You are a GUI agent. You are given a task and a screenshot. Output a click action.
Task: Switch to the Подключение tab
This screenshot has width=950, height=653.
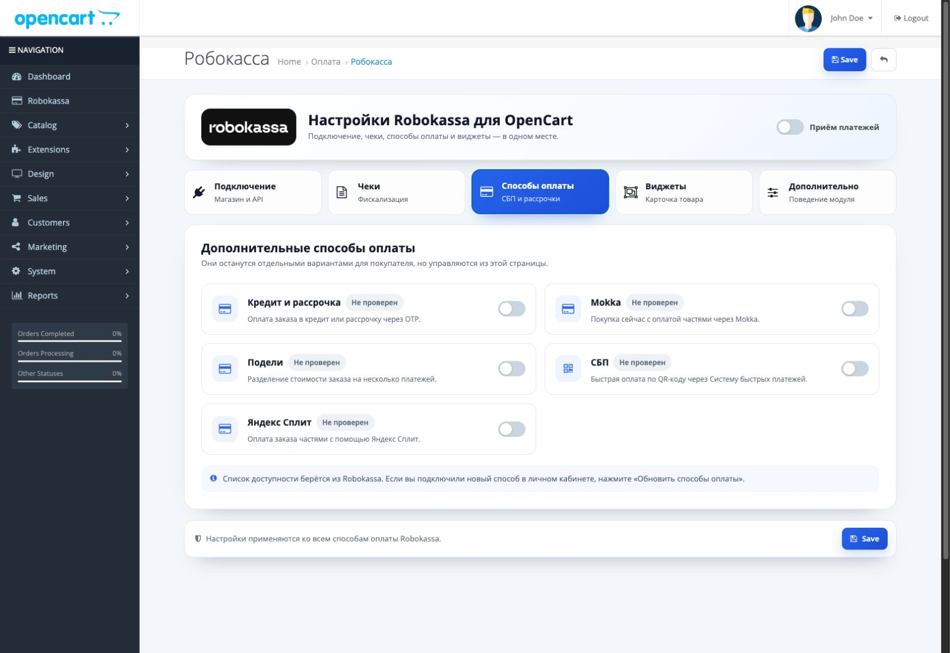253,192
